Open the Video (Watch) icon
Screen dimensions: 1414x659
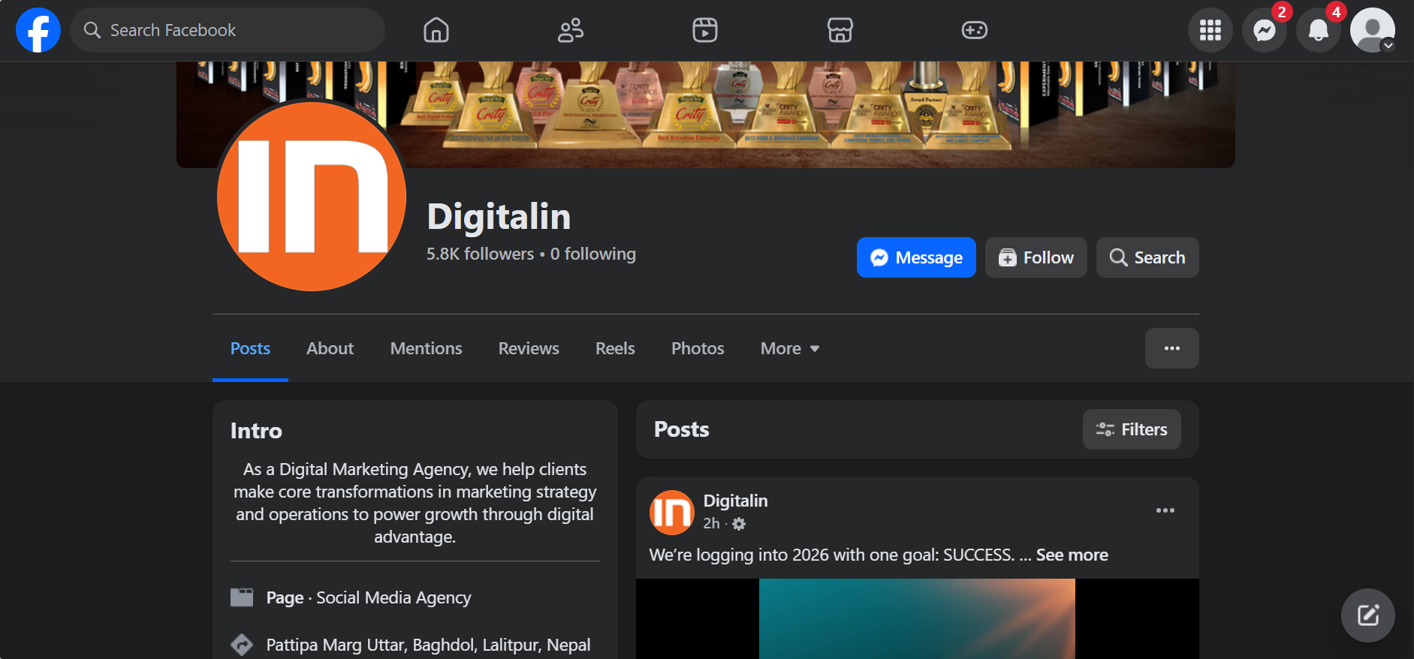[704, 30]
